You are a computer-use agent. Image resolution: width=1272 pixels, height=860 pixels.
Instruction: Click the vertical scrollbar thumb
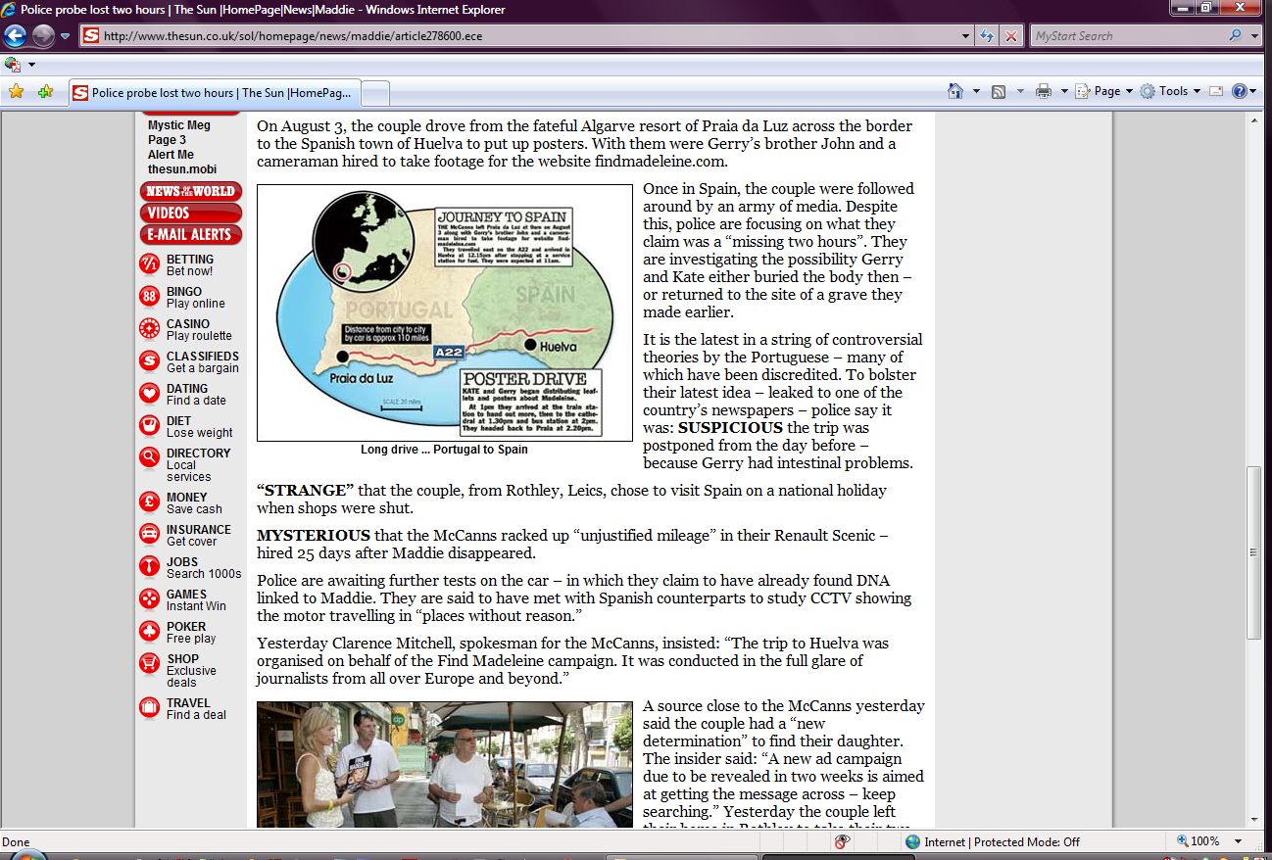(1253, 553)
